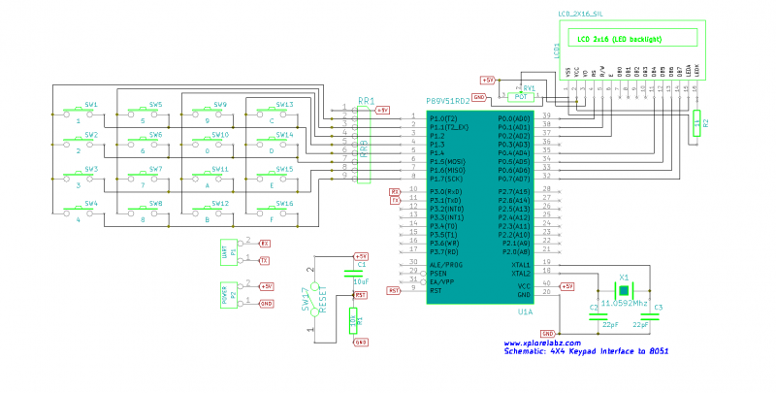Image resolution: width=776 pixels, height=393 pixels.
Task: Select the ALE/PROG pin label
Action: point(446,265)
